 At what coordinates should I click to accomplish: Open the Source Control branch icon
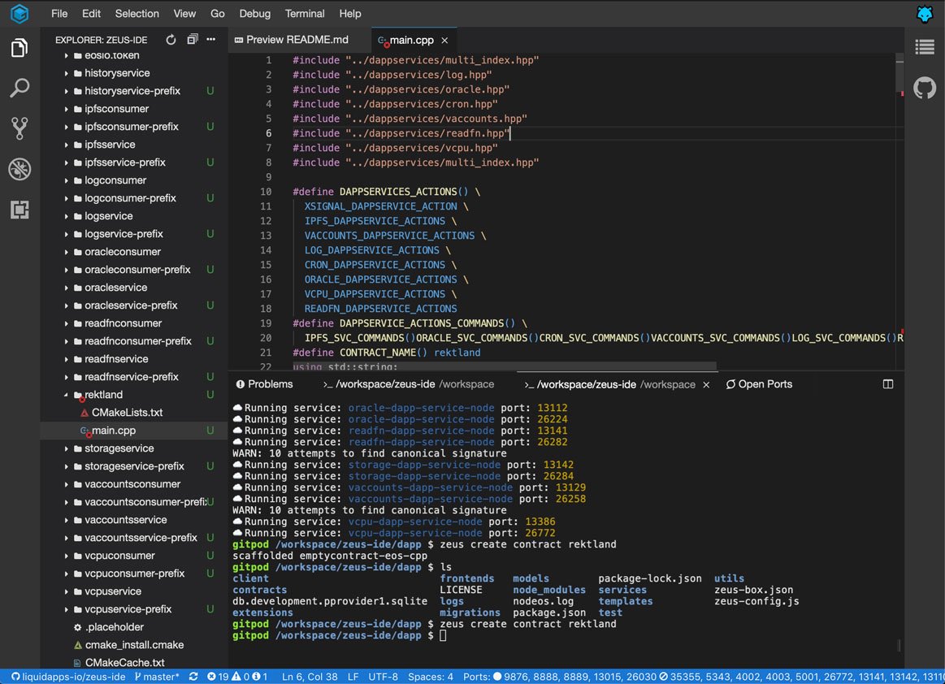(x=20, y=128)
